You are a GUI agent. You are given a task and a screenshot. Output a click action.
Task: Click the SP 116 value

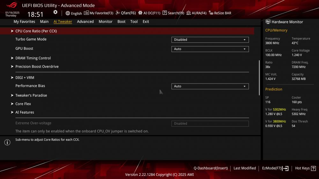(268, 102)
